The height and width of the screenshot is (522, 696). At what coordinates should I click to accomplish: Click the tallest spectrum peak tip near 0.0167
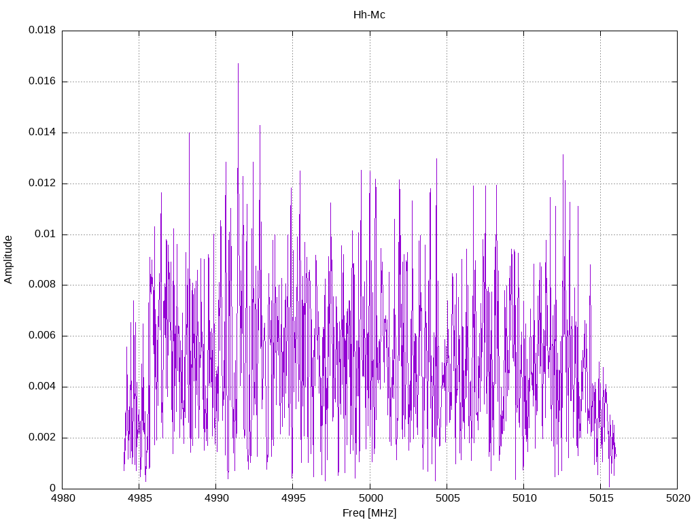[x=238, y=64]
